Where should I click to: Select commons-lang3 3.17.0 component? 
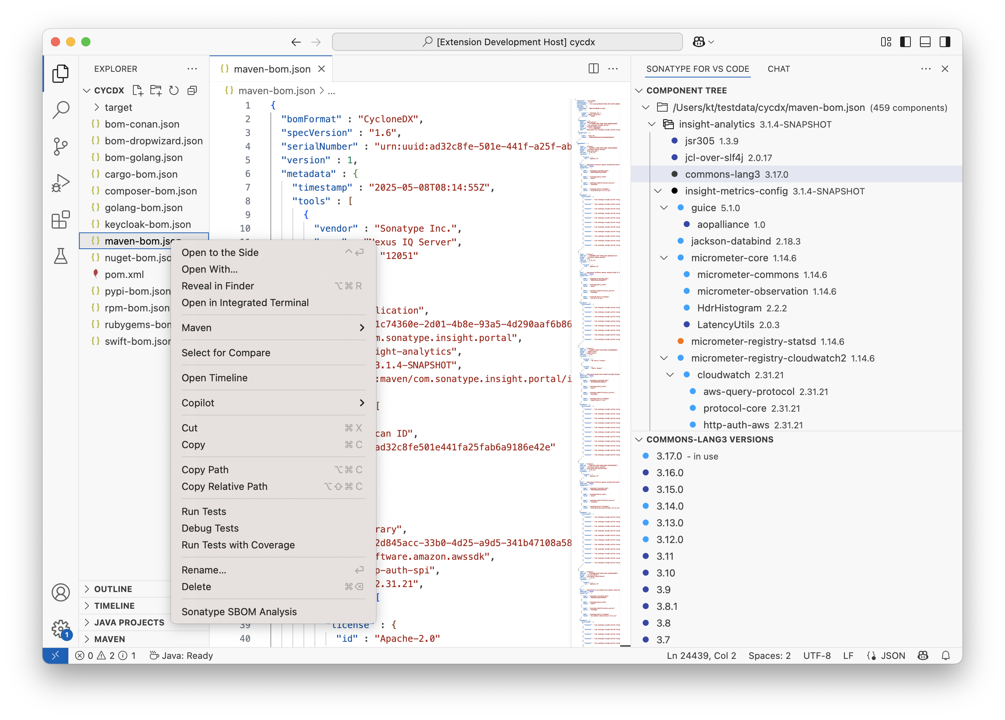(x=796, y=174)
